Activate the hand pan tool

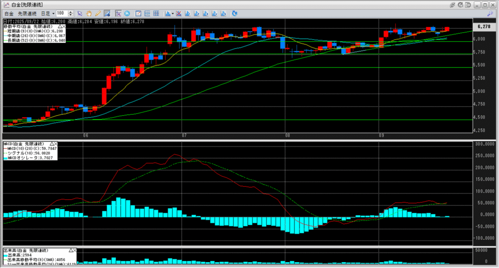[88, 13]
